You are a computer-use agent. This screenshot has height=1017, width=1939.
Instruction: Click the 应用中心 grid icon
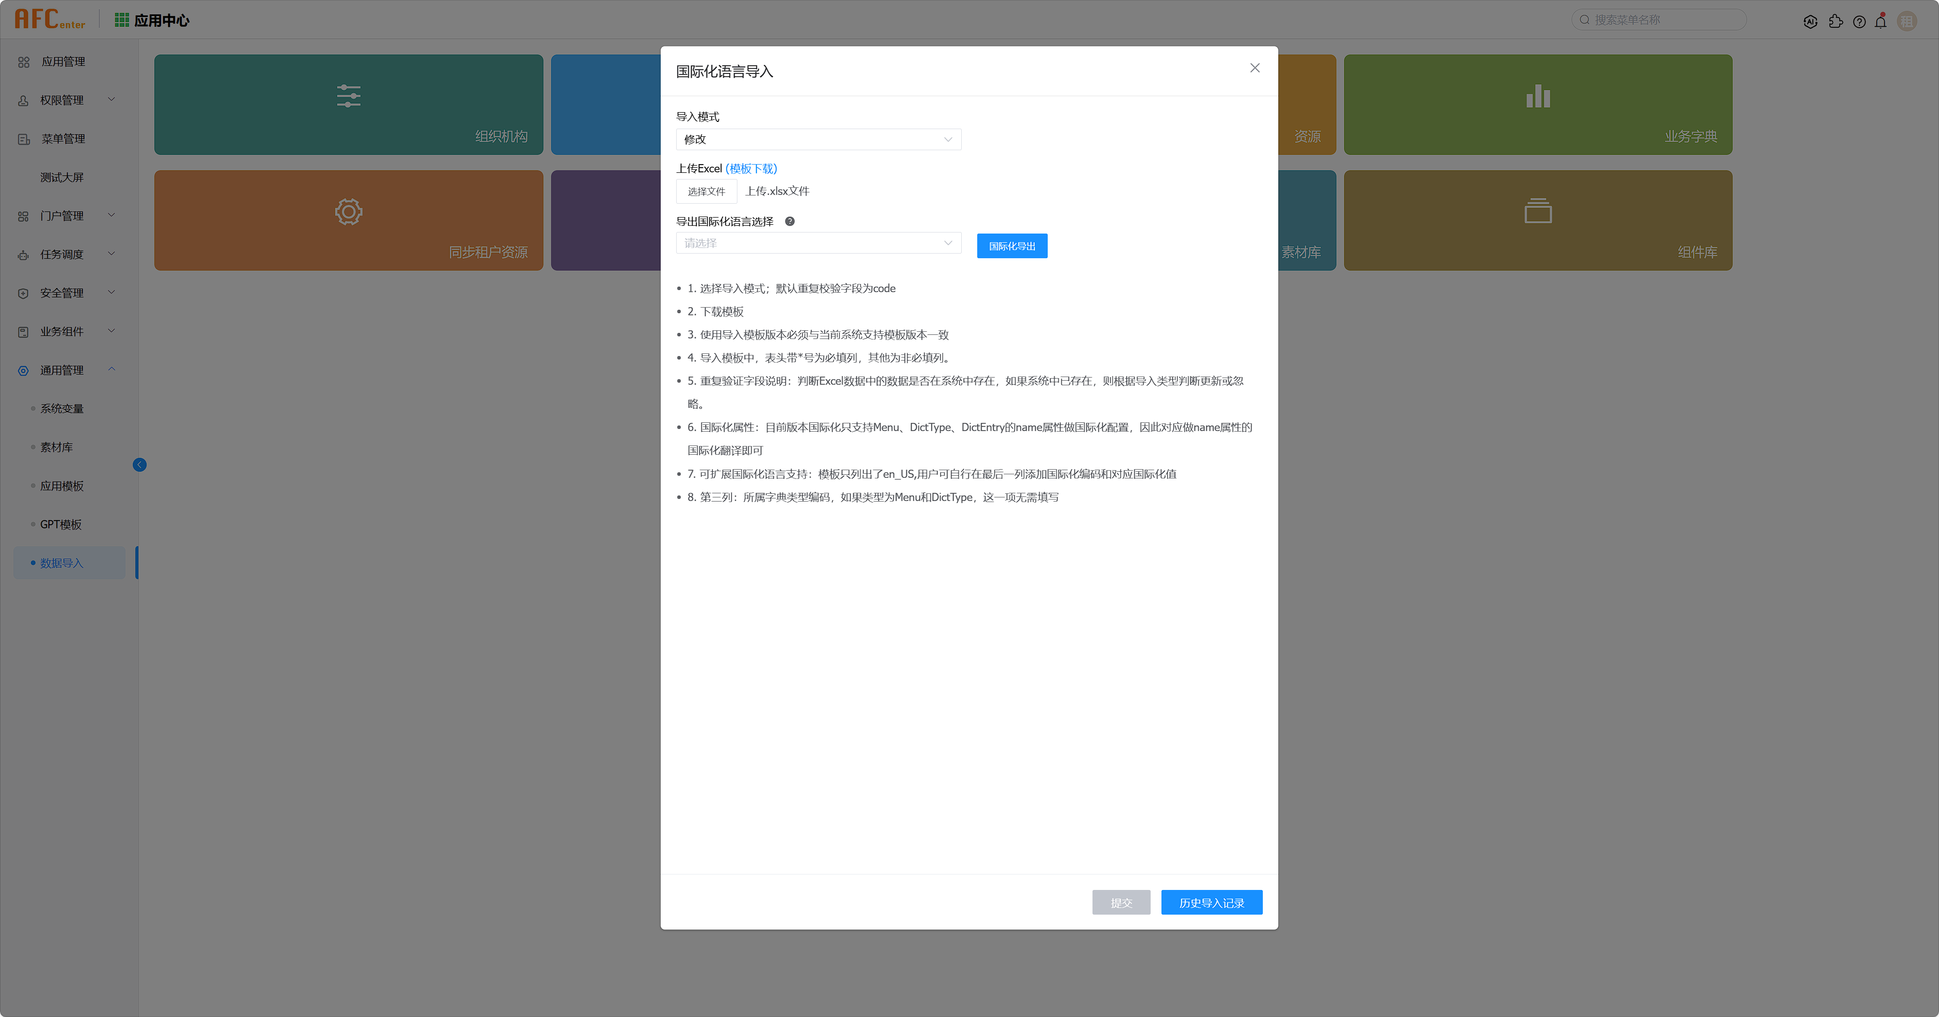[x=121, y=20]
